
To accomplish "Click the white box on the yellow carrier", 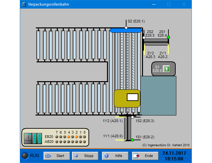I will click(132, 97).
